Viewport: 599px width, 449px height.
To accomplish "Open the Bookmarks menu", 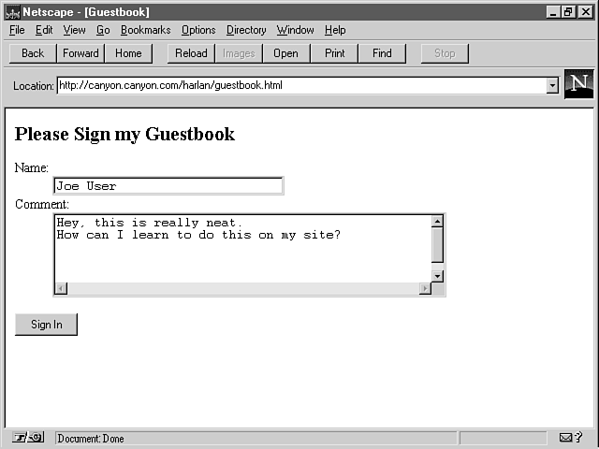I will tap(145, 30).
